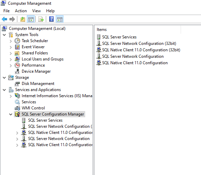Select SQL Native Client 11.0 Configuration list item
The width and height of the screenshot is (201, 175).
[x=135, y=63]
